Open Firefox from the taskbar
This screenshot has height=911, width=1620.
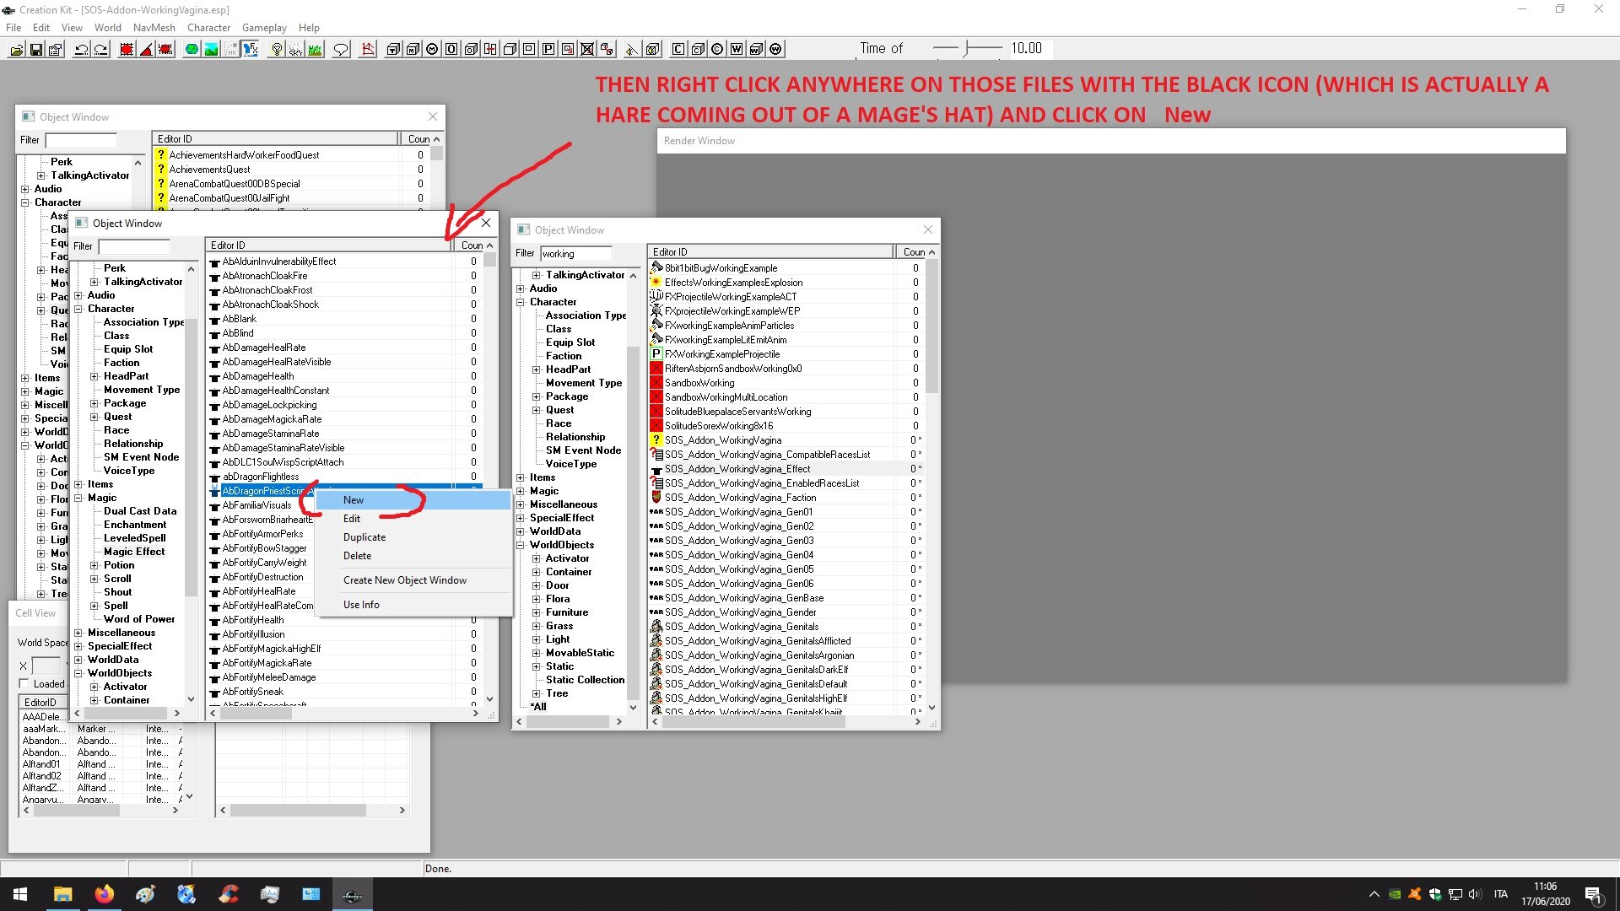[105, 894]
